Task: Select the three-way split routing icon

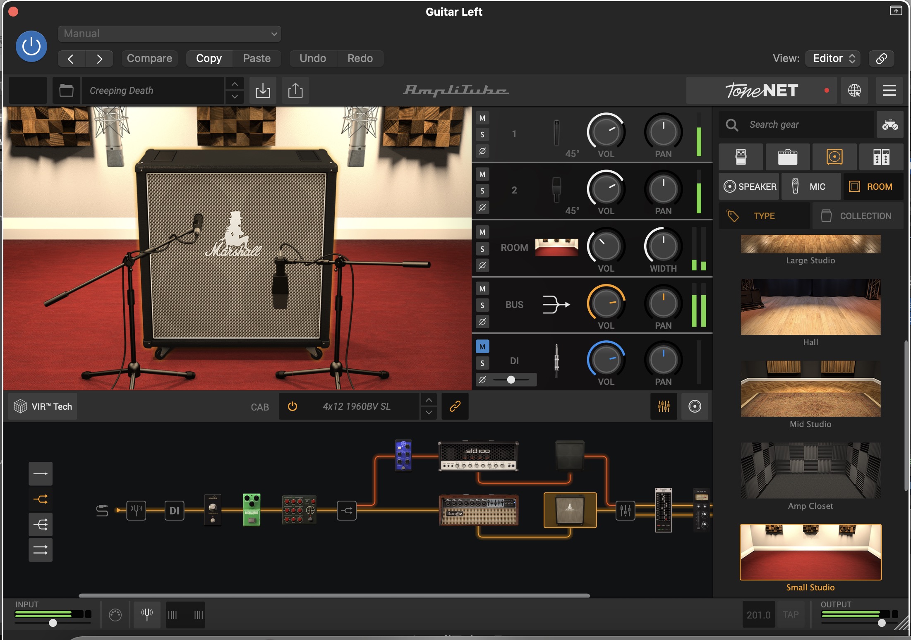Action: coord(41,525)
